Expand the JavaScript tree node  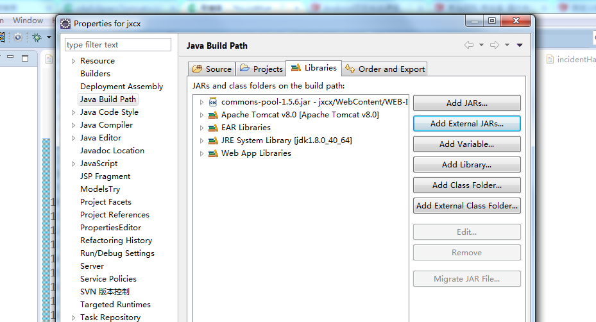73,164
